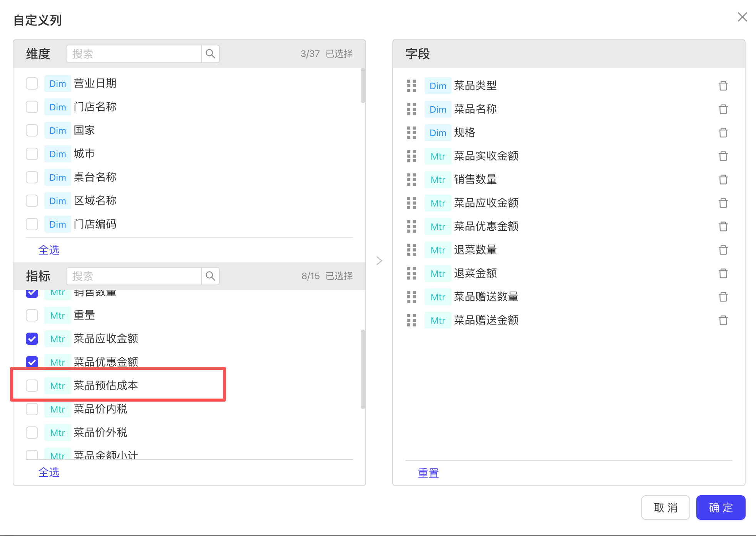756x536 pixels.
Task: Remove 菜品赠送金额 with its trash icon
Action: coord(723,320)
